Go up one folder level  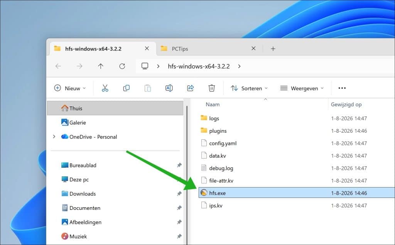(101, 66)
